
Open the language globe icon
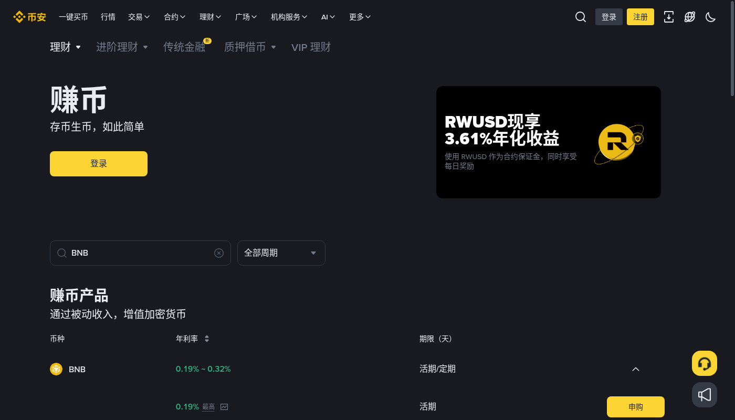click(690, 17)
